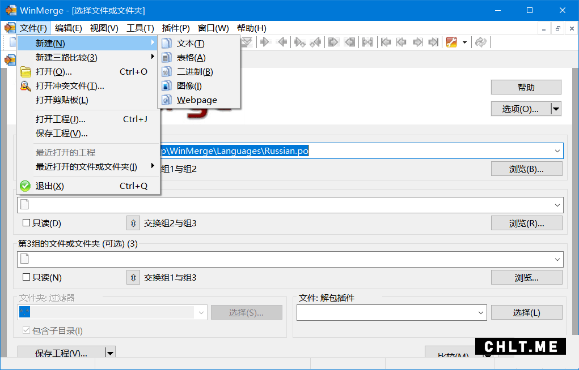Click the document icon beside 文本(T)

167,44
